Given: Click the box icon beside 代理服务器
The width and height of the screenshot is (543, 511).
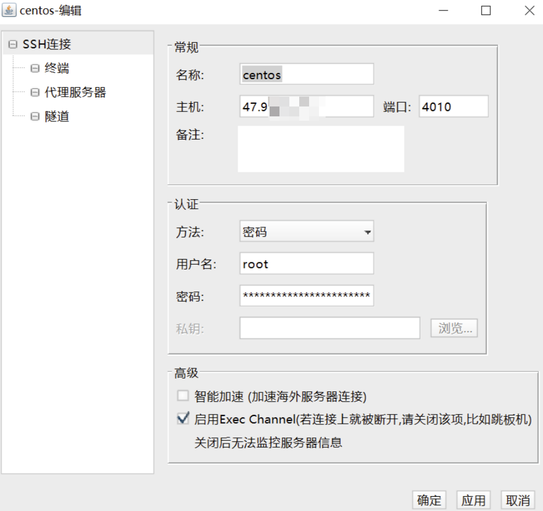Looking at the screenshot, I should 35,92.
